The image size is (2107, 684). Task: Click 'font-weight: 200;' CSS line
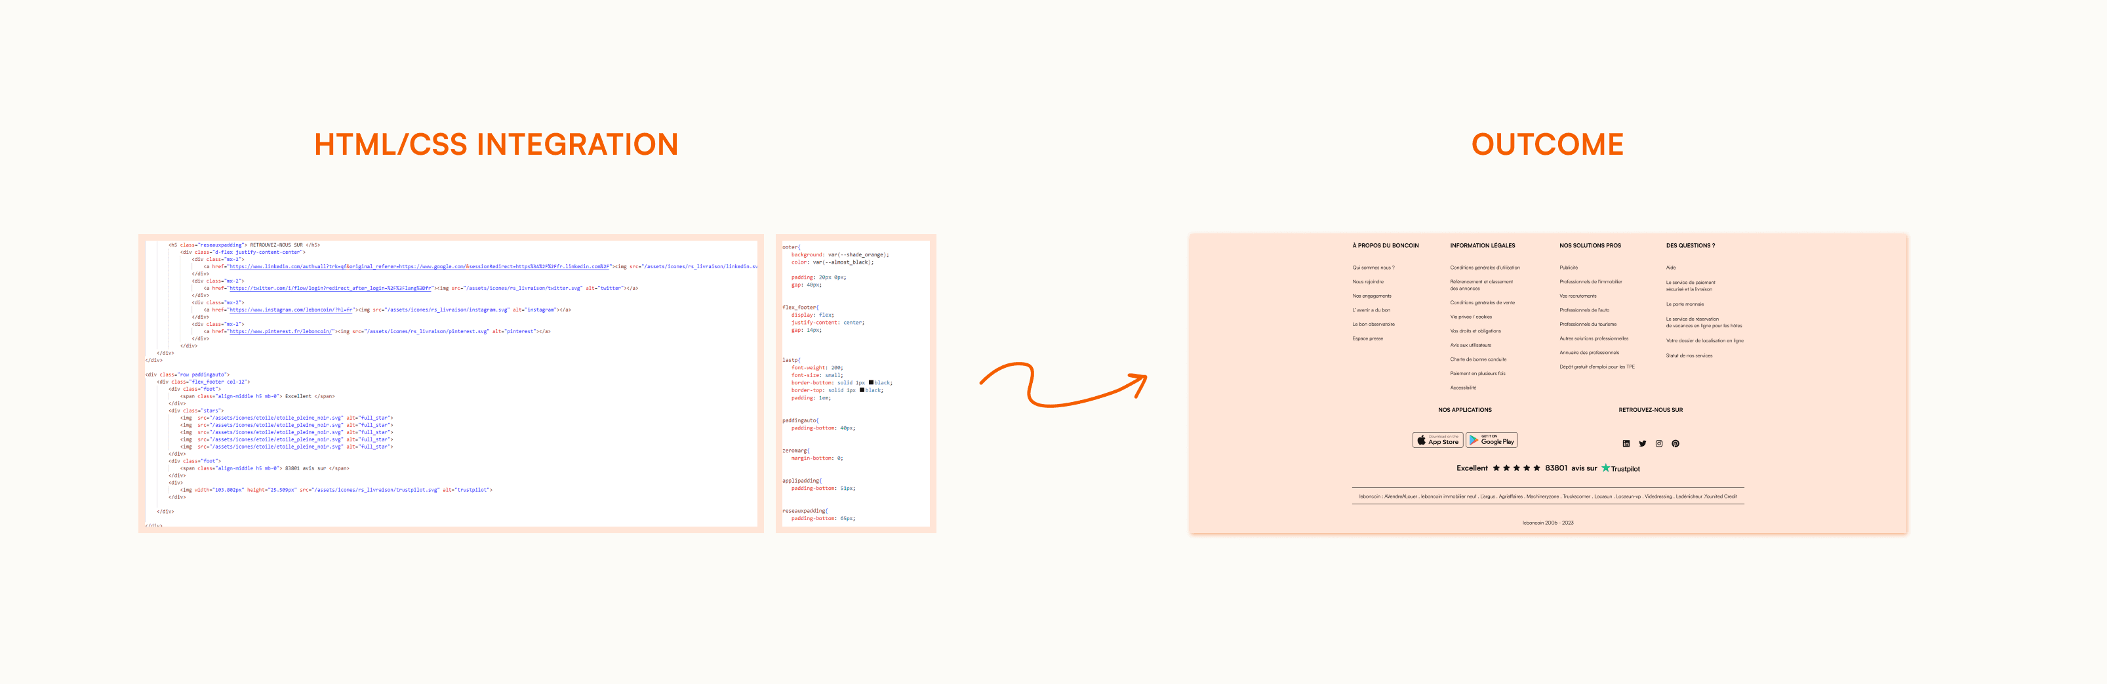[816, 367]
